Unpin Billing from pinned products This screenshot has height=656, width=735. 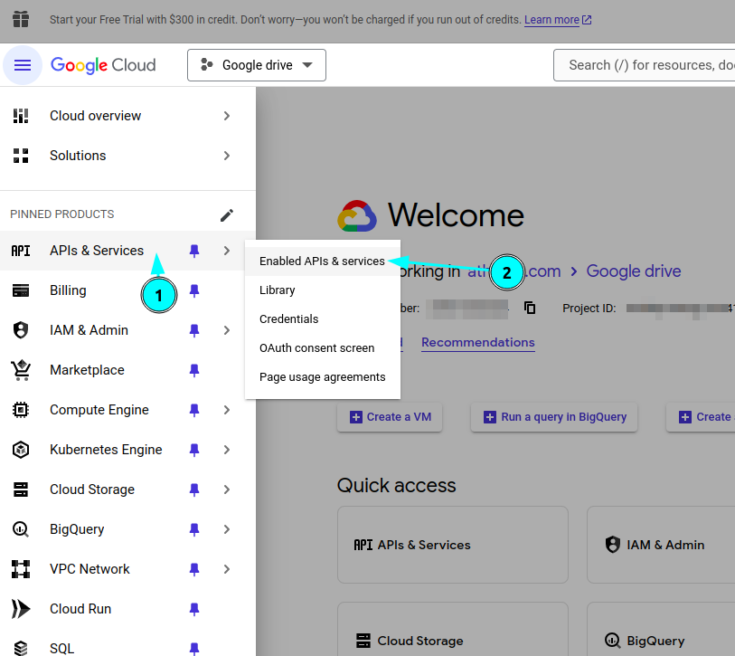[193, 290]
